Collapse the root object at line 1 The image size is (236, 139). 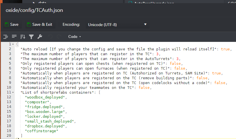(x=13, y=44)
